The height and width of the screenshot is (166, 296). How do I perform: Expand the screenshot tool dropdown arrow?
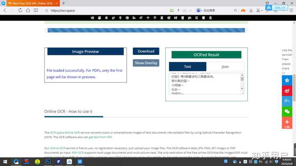[262, 11]
